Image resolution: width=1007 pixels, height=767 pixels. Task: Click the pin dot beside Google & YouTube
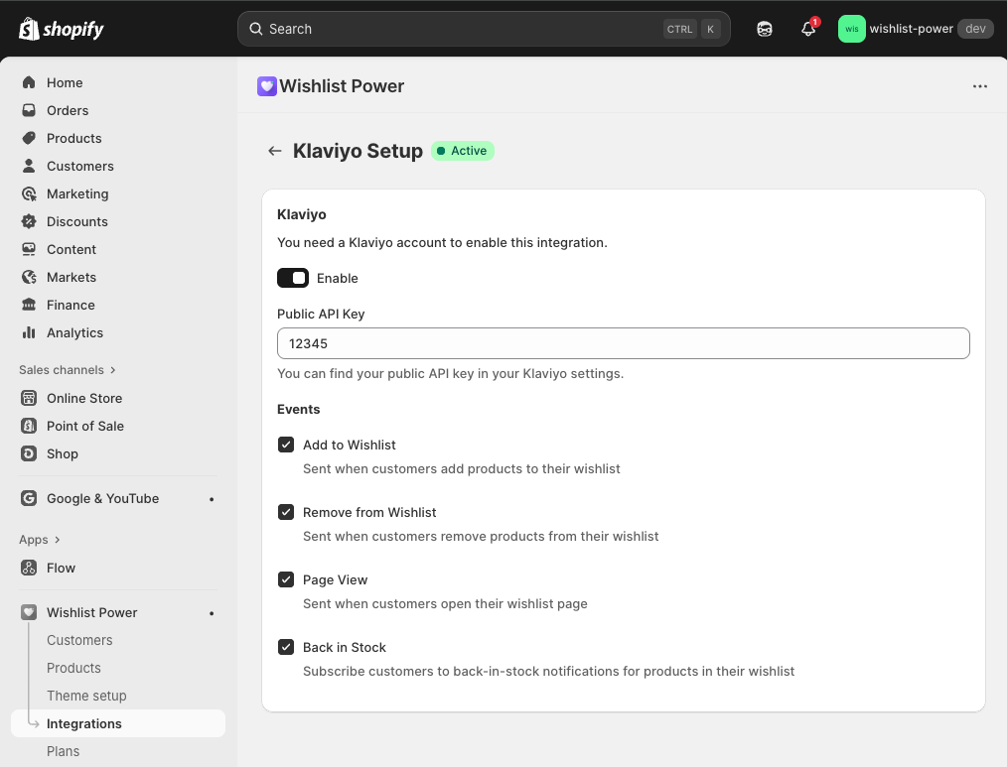(212, 499)
